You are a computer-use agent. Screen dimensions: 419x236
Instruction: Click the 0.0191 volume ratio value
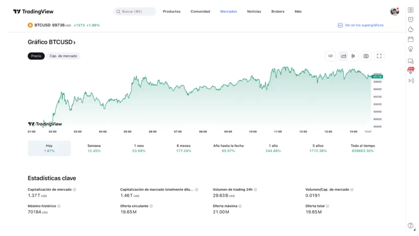tap(313, 196)
